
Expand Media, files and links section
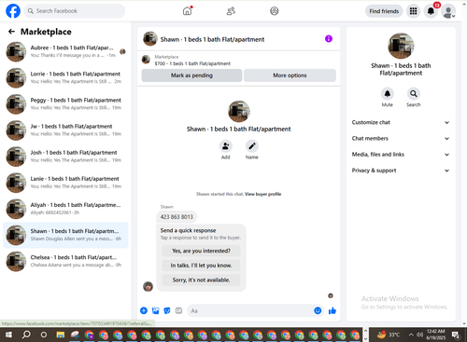[x=401, y=155]
